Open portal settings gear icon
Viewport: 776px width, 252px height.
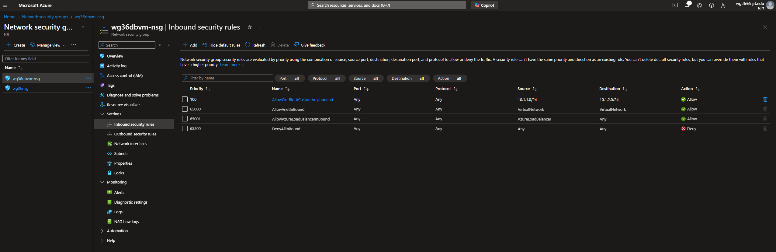(699, 5)
